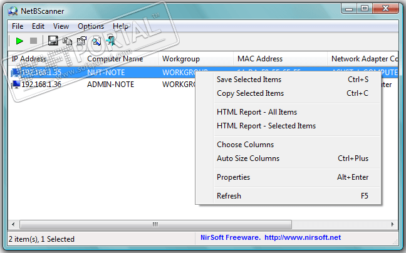This screenshot has height=253, width=406.
Task: Select the 192.168.1.36 row address
Action: pos(41,85)
